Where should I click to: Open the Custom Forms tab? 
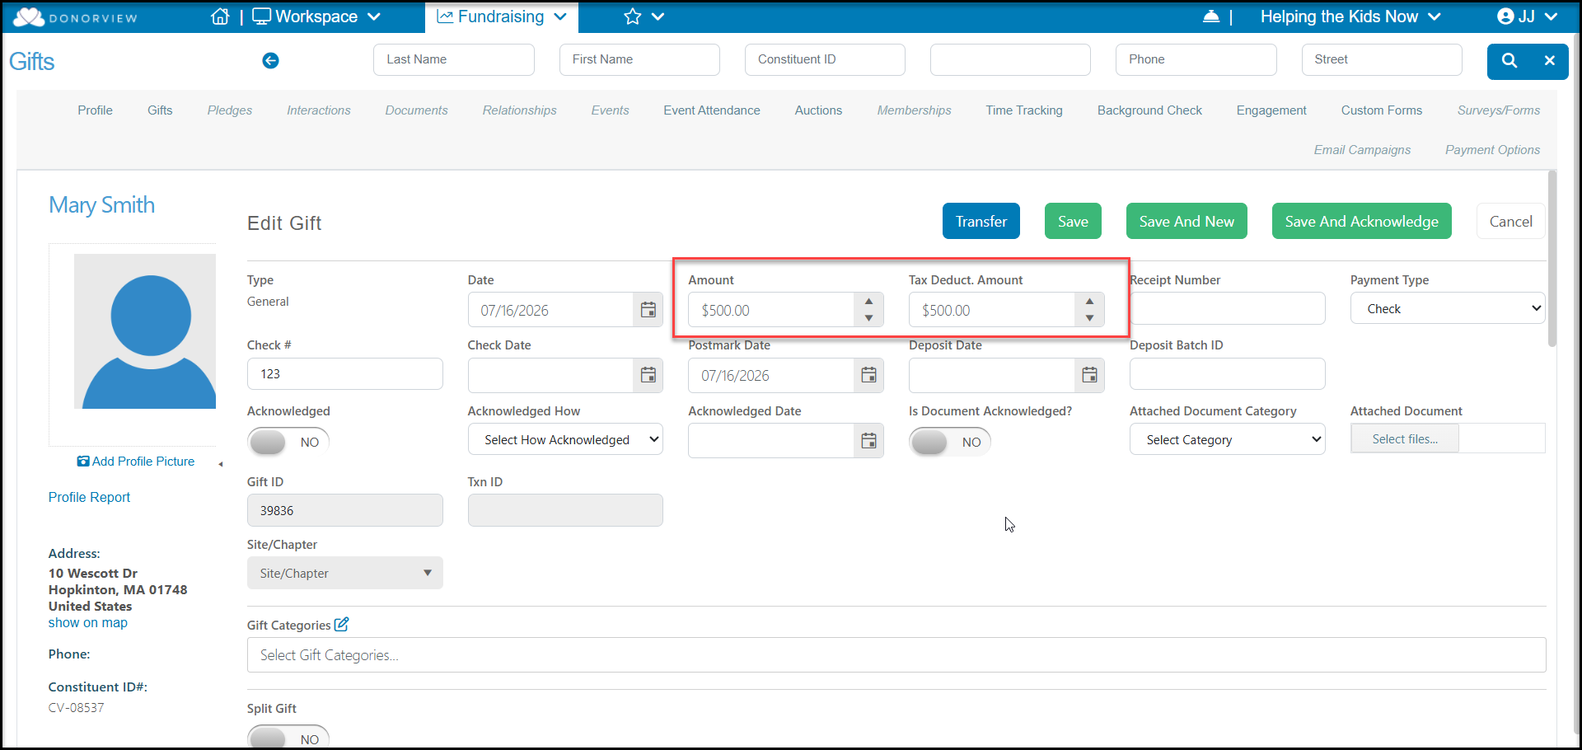(1382, 110)
